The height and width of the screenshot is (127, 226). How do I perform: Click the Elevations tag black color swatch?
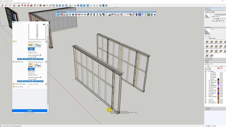(218, 79)
